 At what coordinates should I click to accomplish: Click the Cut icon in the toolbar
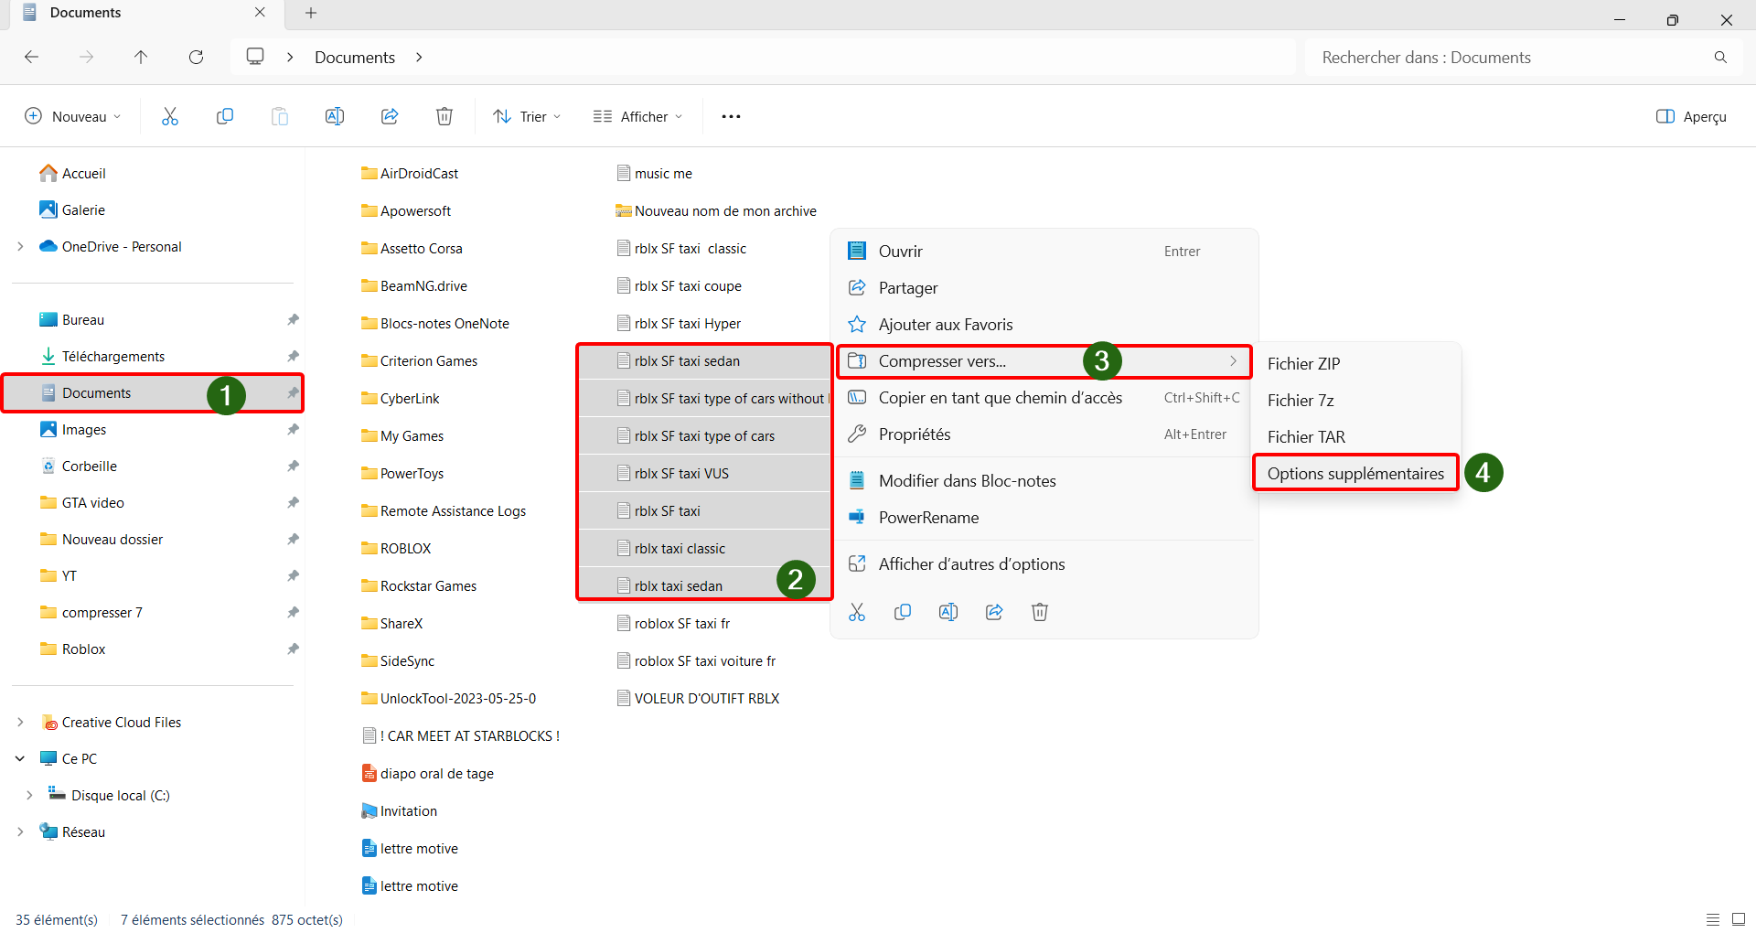170,116
